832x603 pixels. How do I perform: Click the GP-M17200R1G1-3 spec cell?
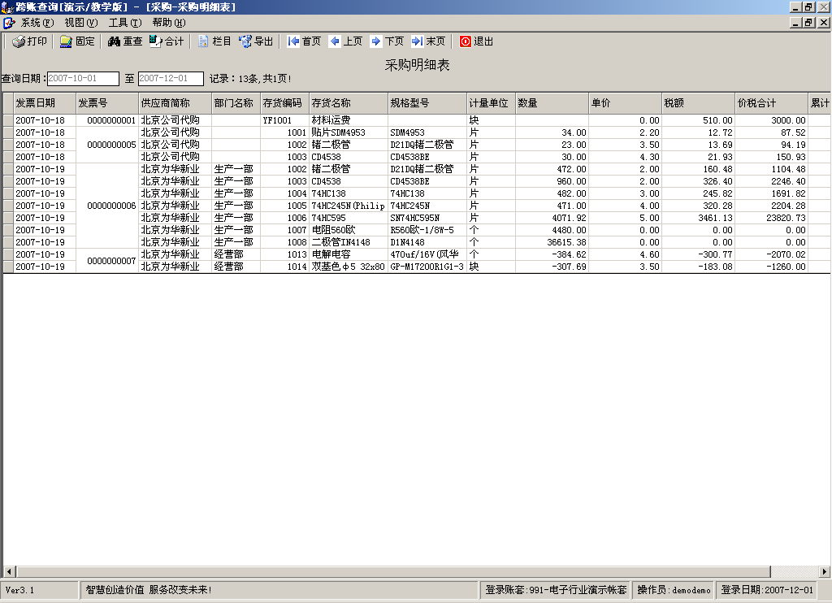[427, 267]
